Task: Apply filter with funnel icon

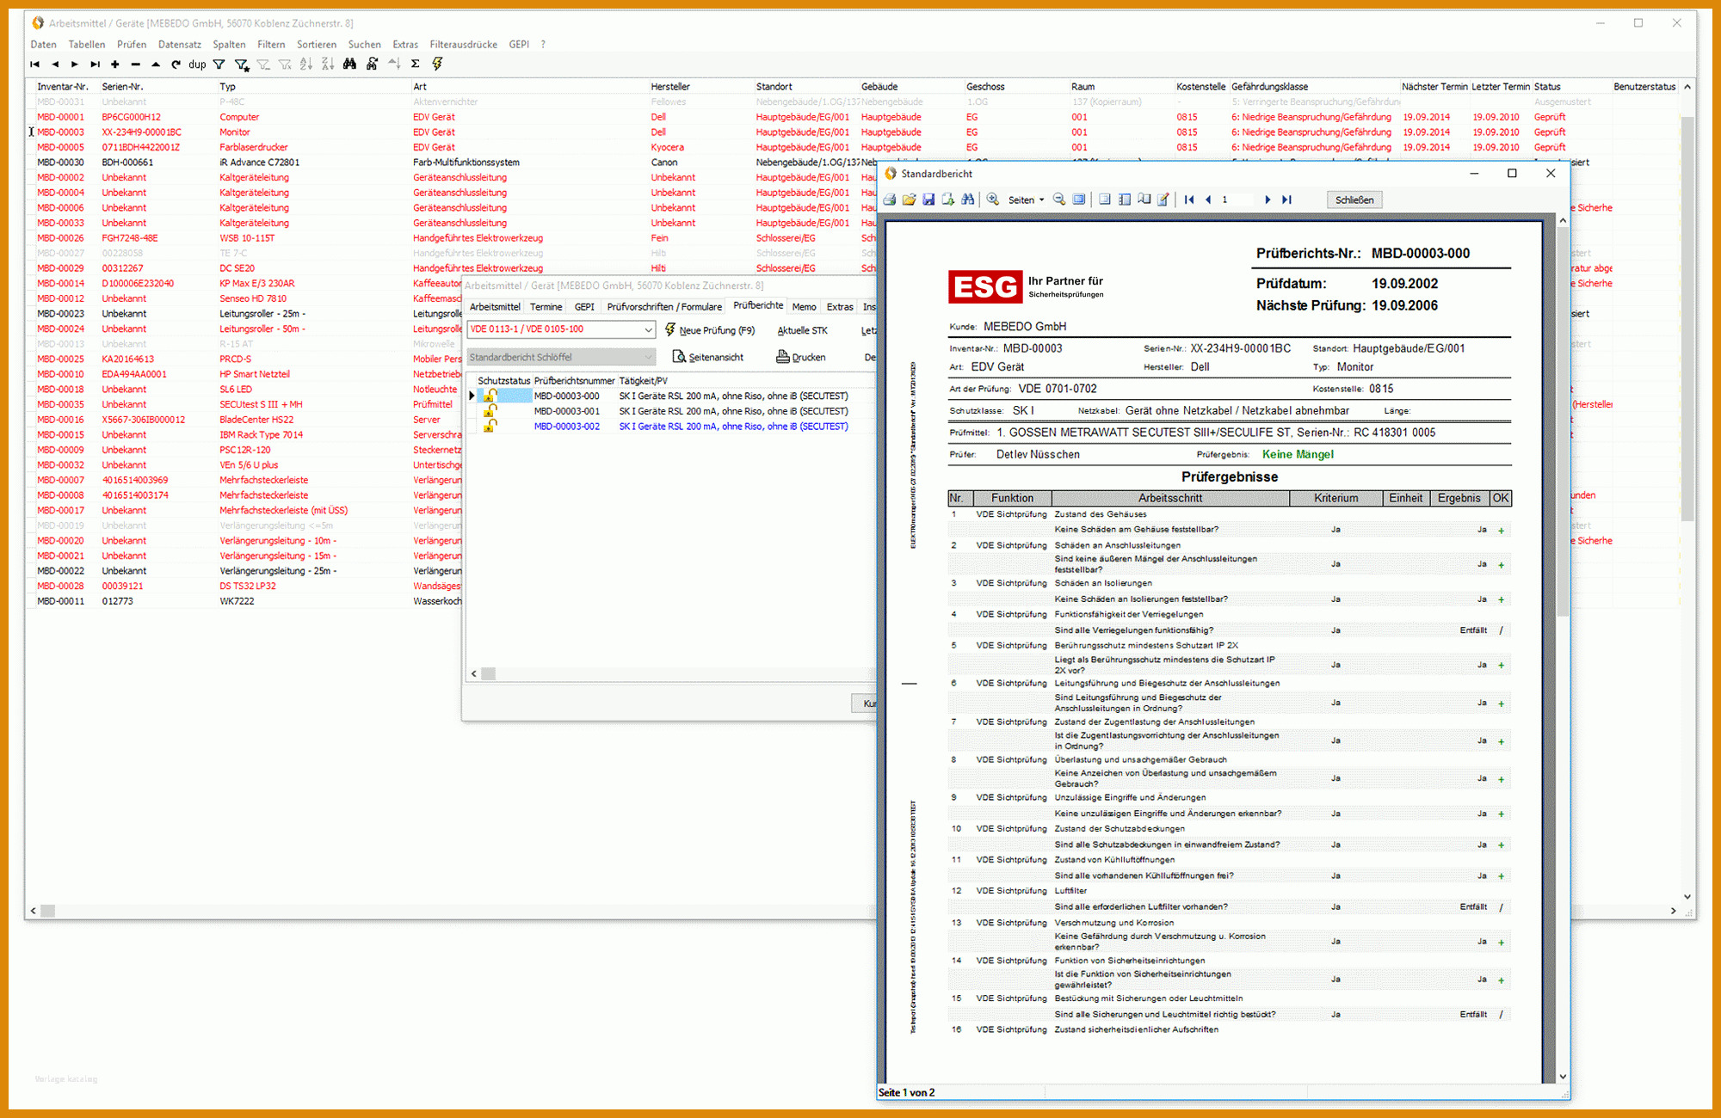Action: [219, 64]
